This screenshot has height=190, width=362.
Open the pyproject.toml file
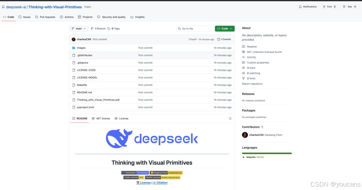[85, 107]
